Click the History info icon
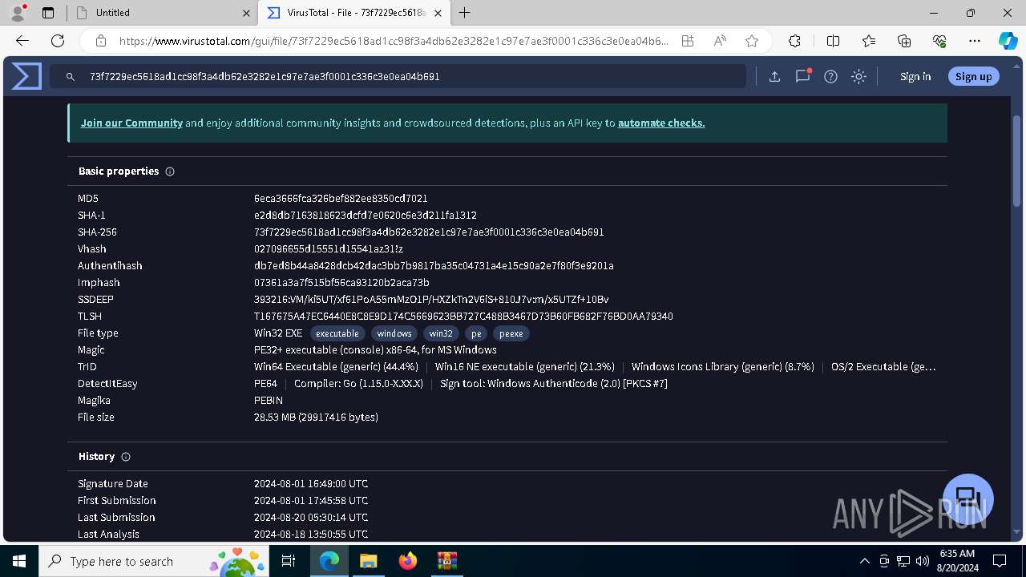Screen dimensions: 1026x577 tap(126, 457)
